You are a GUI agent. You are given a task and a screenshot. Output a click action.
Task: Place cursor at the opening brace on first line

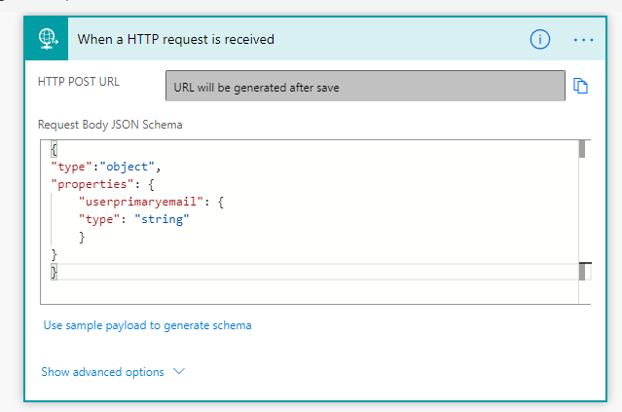[55, 149]
